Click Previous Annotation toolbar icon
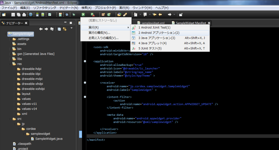Viewport: 279px width, 150px height. [145, 15]
